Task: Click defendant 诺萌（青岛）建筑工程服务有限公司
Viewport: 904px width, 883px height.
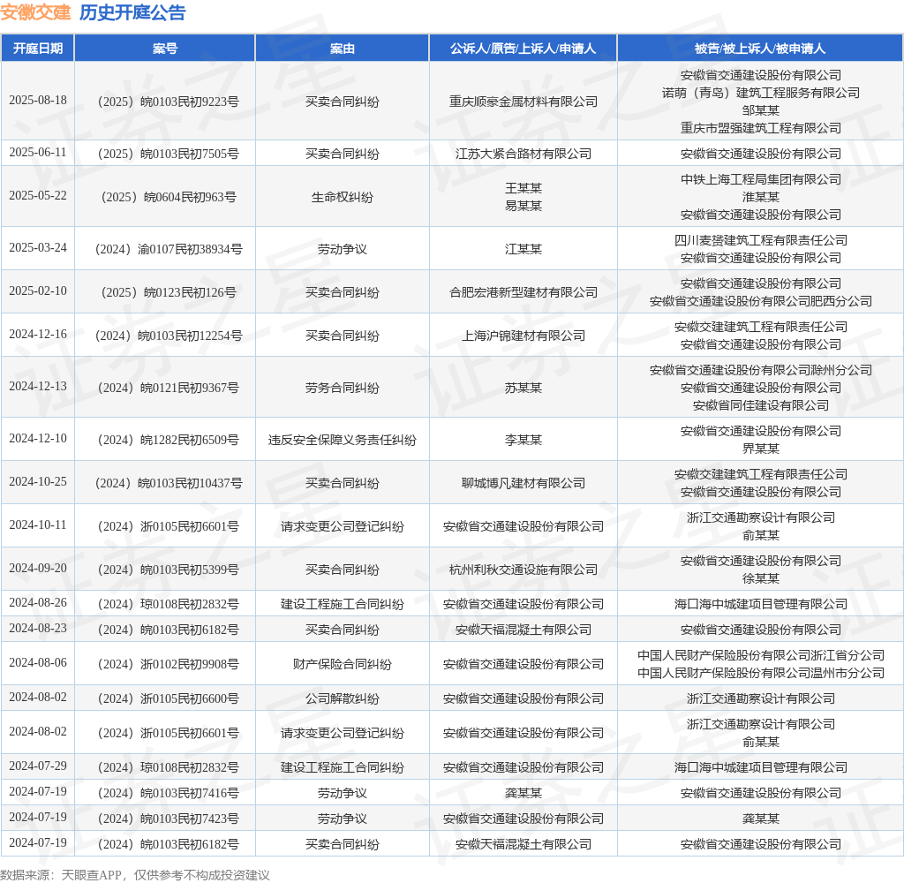Action: [x=760, y=93]
